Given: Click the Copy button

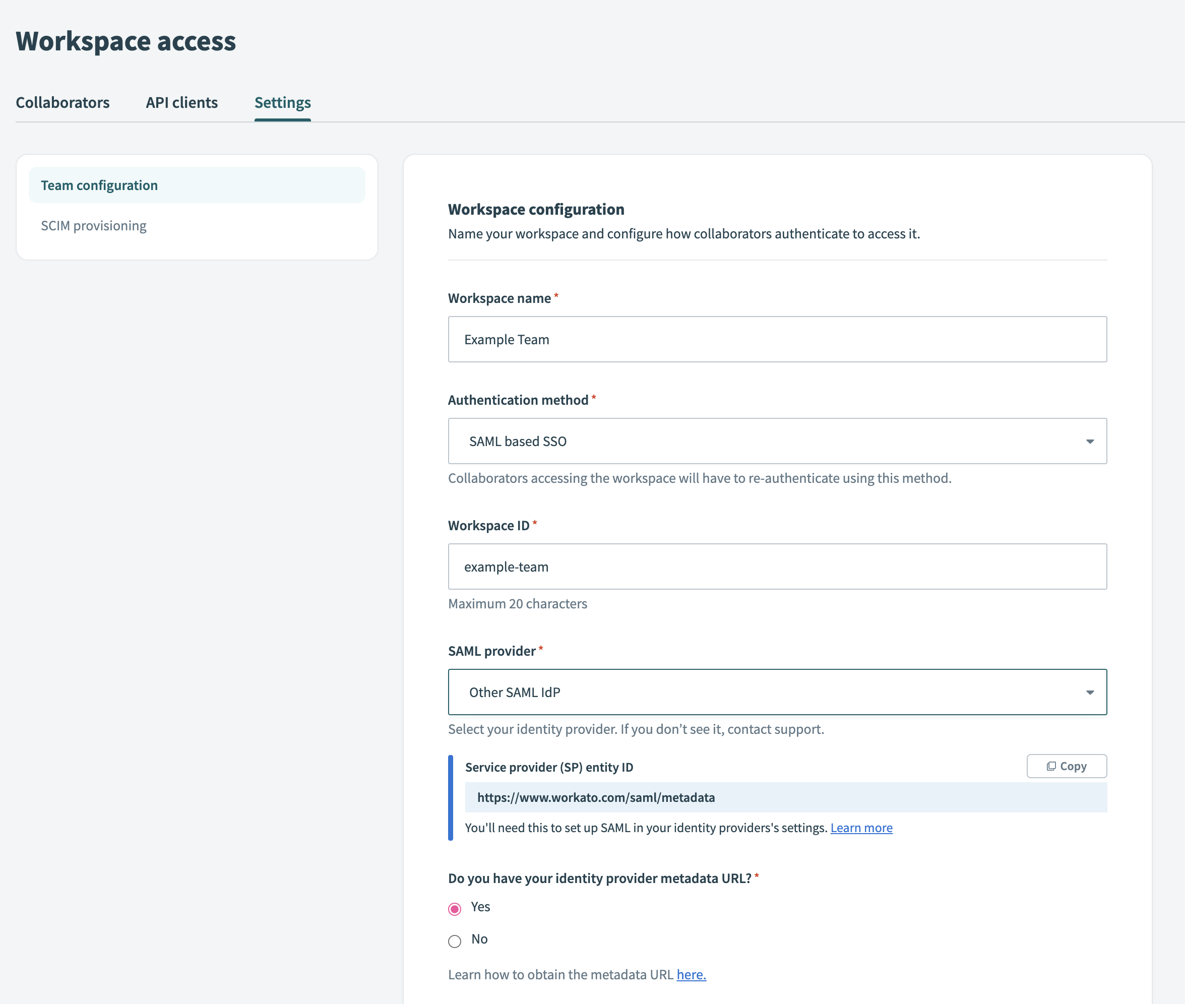Looking at the screenshot, I should pos(1066,766).
